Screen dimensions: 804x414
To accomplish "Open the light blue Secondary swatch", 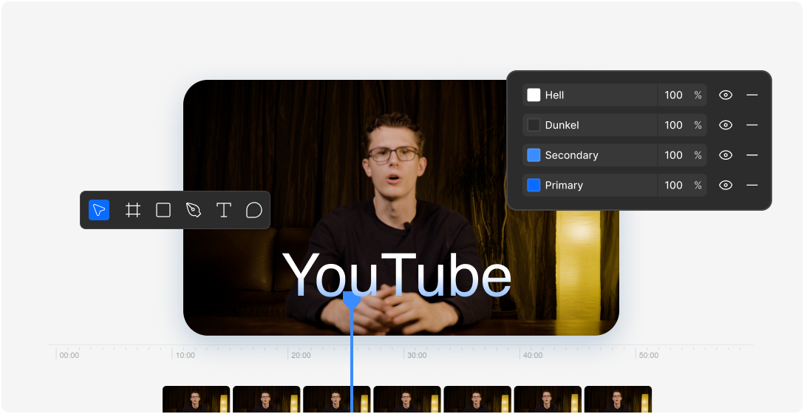I will 534,155.
